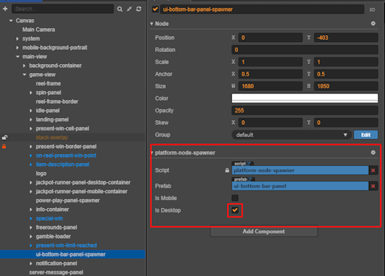Screen dimensions: 385x276
Task: Toggle the node active checkbox beside name
Action: [155, 9]
